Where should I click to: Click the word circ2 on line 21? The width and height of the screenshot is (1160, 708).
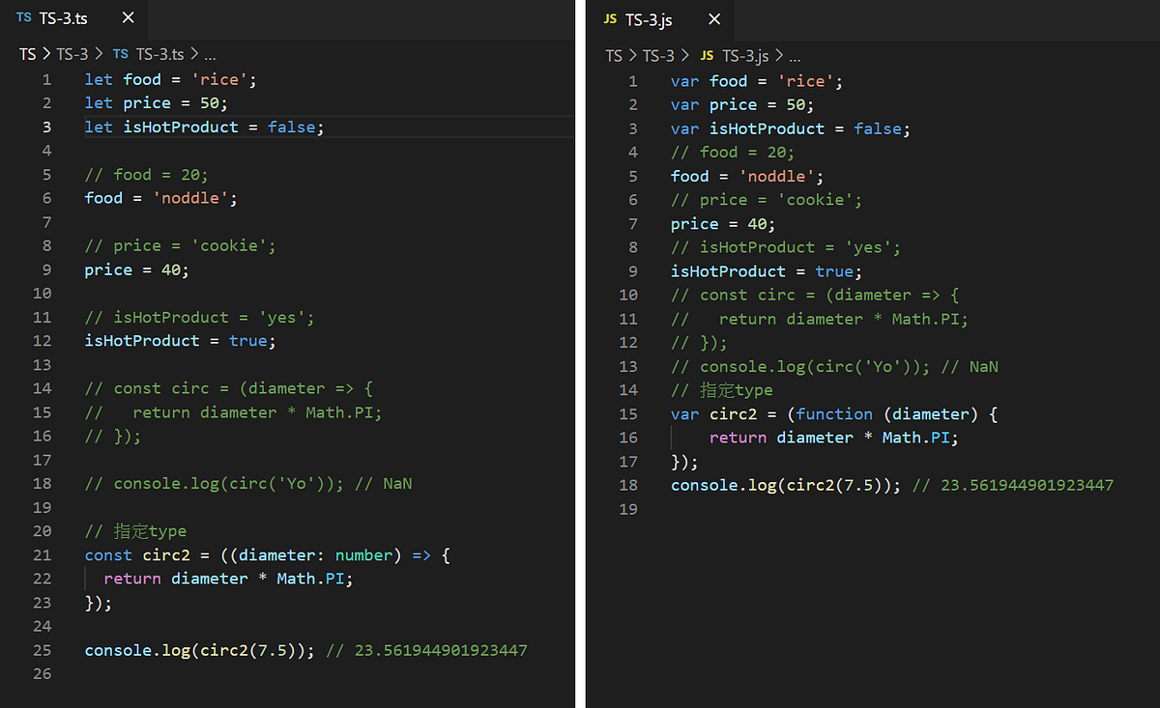coord(166,554)
